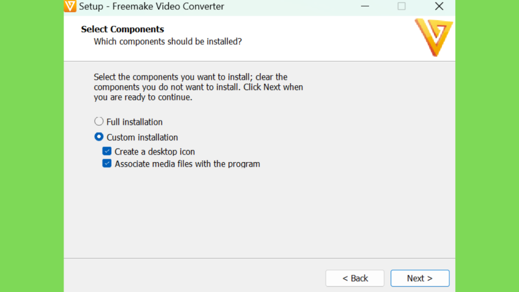
Task: Click the large Freemake logo in the header
Action: 434,37
